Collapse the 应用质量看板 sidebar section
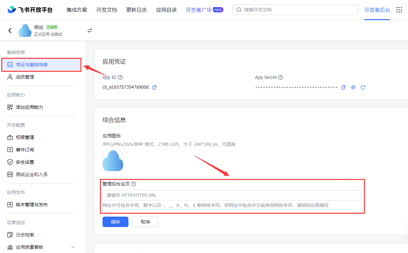Viewport: 408px width, 253px height. [x=73, y=247]
